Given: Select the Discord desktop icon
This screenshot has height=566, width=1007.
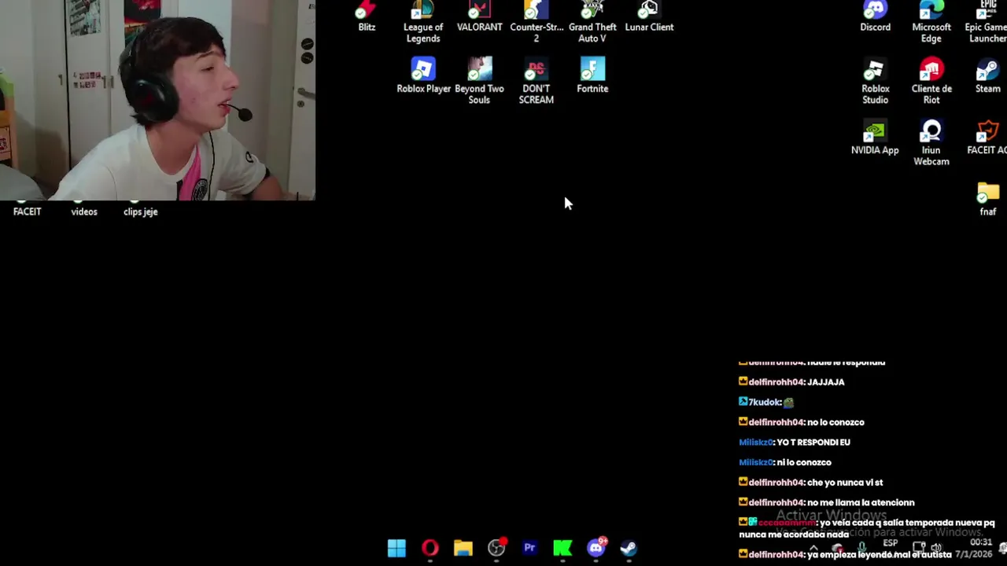Looking at the screenshot, I should (875, 16).
